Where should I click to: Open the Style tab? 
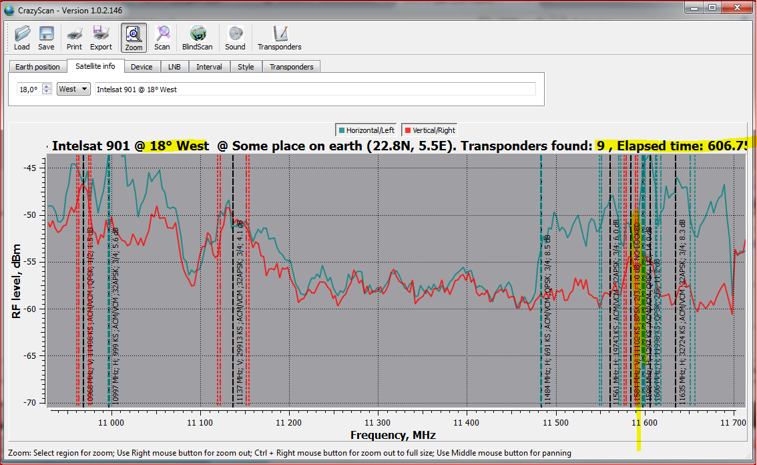[x=246, y=67]
